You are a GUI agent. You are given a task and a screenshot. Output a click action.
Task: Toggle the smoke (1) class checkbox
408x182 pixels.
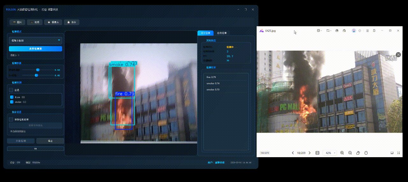12,102
